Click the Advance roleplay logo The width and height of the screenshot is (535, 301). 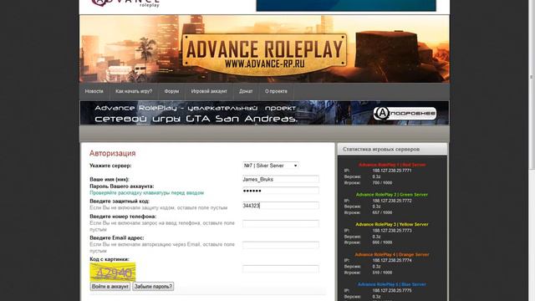tap(125, 3)
